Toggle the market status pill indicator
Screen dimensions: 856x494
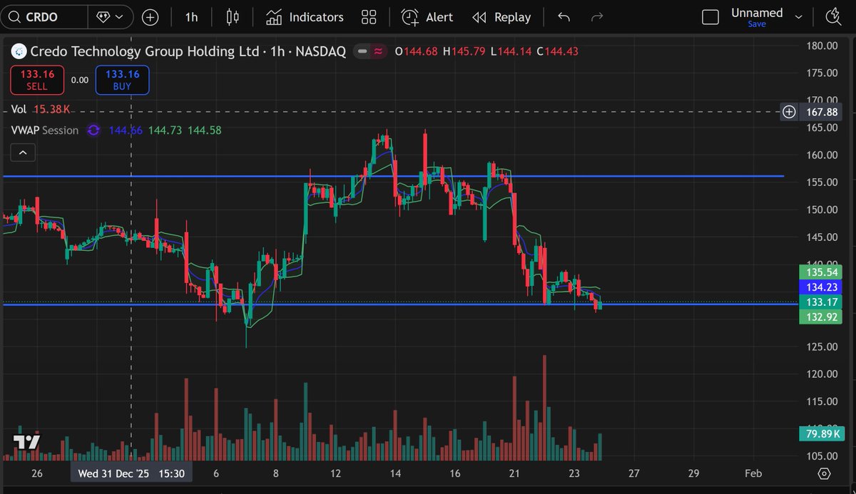click(371, 51)
